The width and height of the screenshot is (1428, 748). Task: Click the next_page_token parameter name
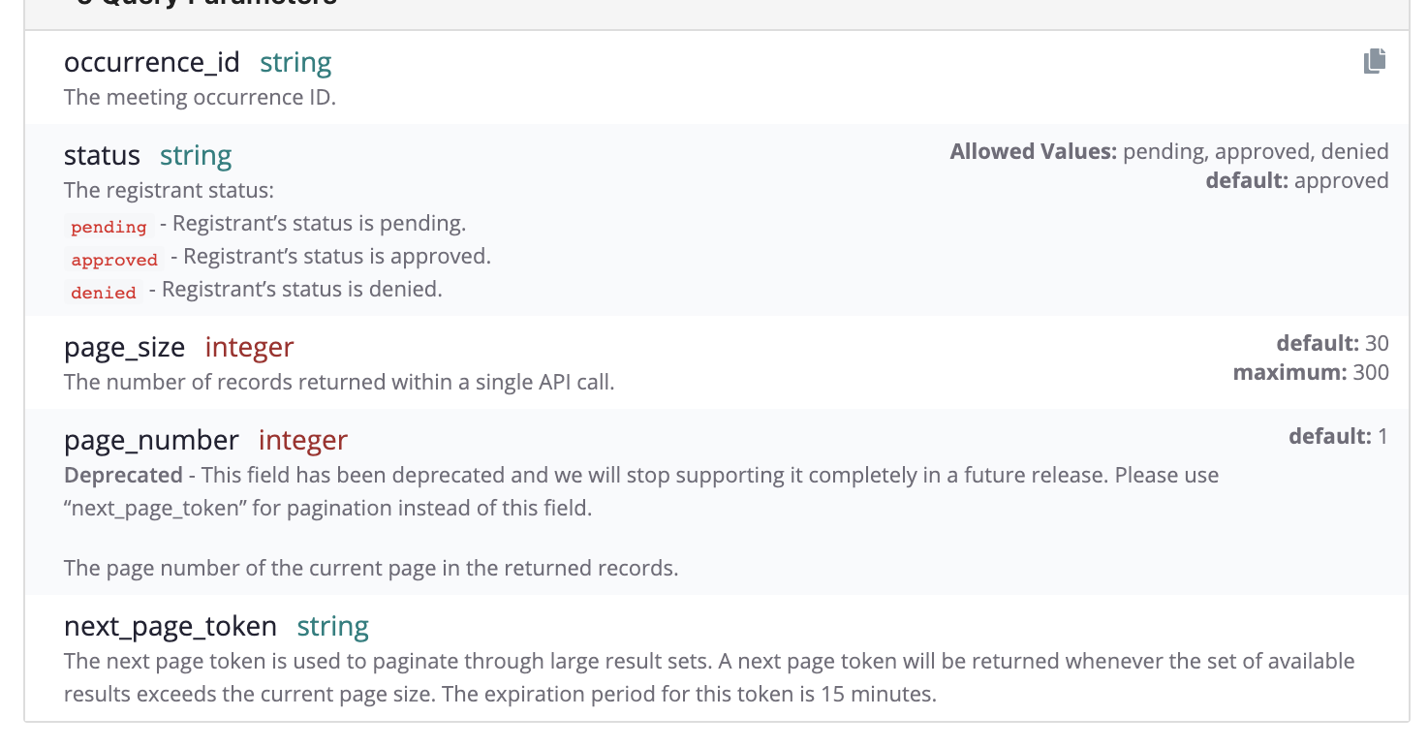click(170, 627)
